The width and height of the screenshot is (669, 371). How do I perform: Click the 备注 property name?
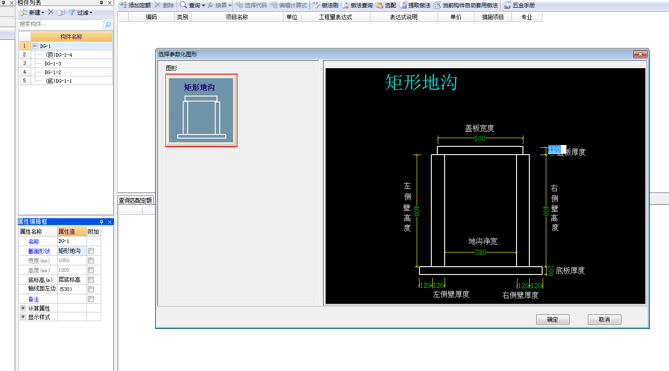33,299
